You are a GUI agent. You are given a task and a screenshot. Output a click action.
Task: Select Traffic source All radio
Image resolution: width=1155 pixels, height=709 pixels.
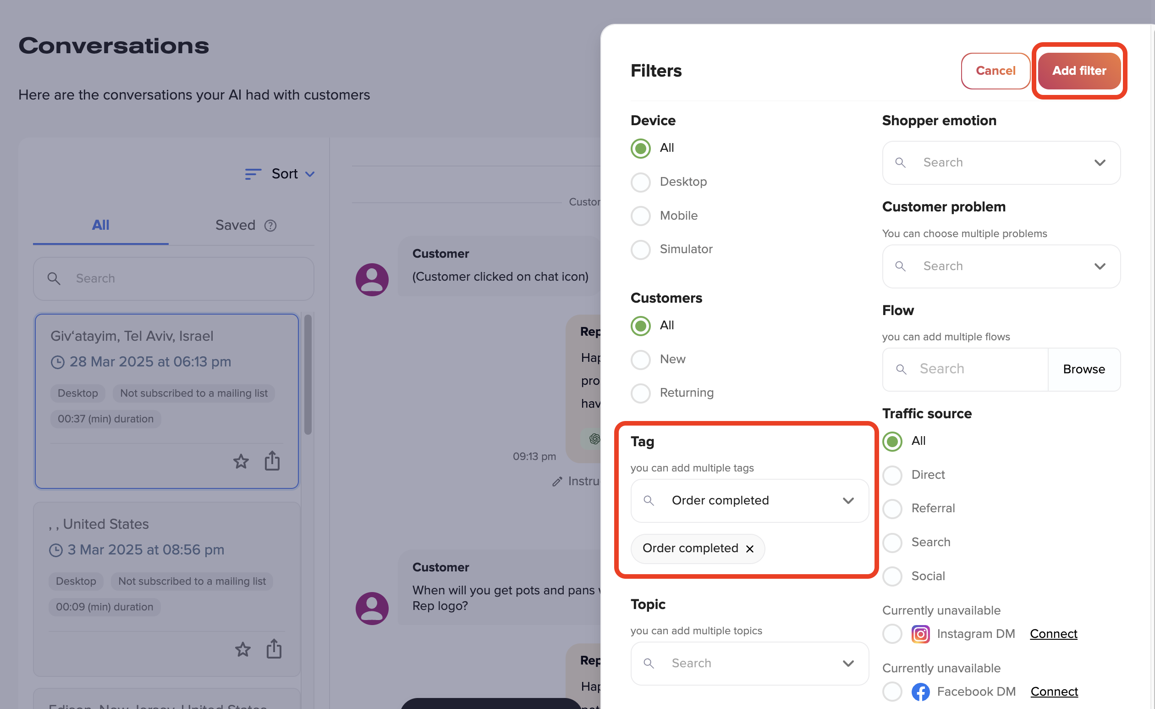coord(892,441)
